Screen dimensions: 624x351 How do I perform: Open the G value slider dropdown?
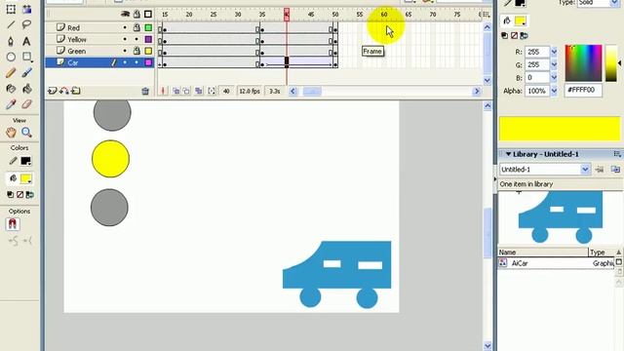click(x=554, y=64)
